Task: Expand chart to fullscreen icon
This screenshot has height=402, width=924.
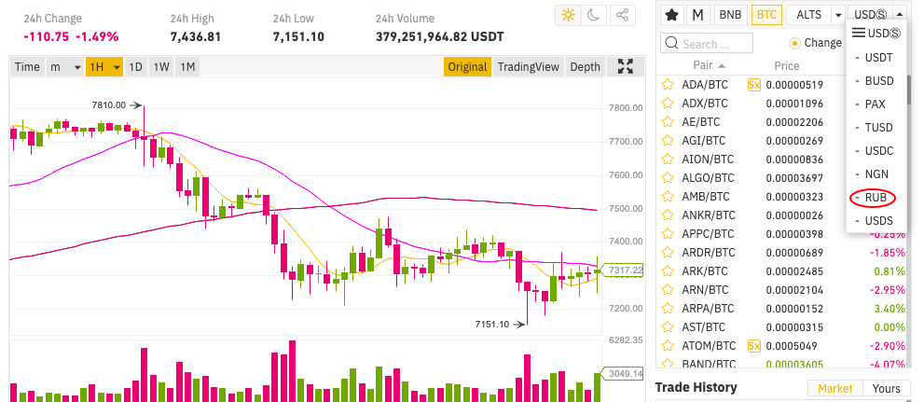Action: tap(626, 66)
